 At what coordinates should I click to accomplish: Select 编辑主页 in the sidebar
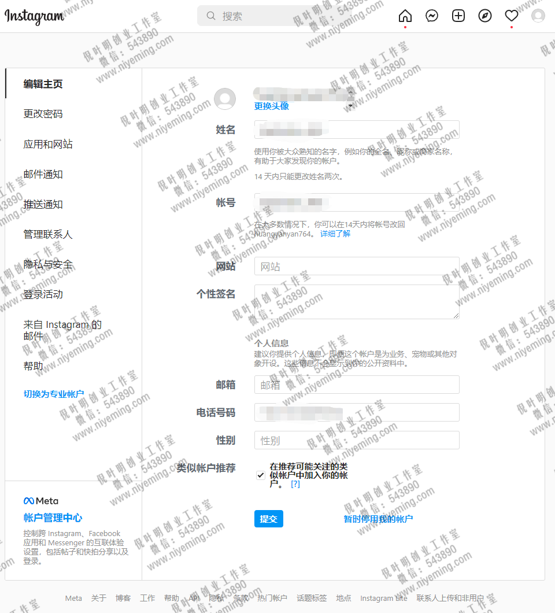[x=43, y=84]
